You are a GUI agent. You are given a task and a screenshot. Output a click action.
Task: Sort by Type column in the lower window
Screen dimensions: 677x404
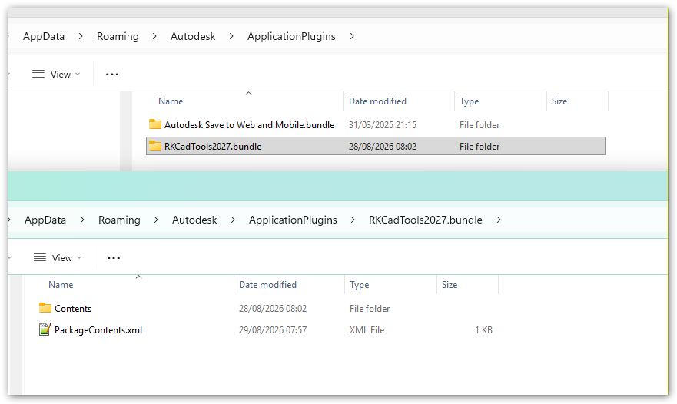pyautogui.click(x=359, y=285)
